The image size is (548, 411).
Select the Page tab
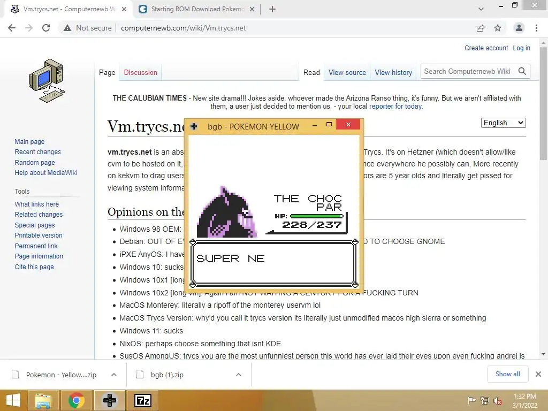pyautogui.click(x=107, y=72)
